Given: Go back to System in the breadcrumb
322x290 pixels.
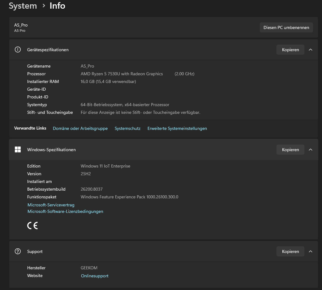Looking at the screenshot, I should point(23,6).
